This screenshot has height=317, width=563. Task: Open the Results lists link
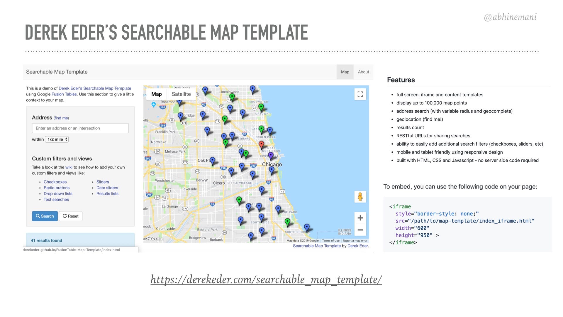107,194
